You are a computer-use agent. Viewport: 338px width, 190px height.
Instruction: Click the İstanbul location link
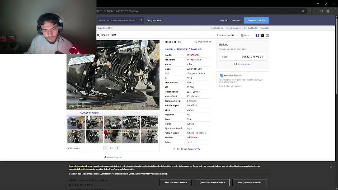[169, 49]
